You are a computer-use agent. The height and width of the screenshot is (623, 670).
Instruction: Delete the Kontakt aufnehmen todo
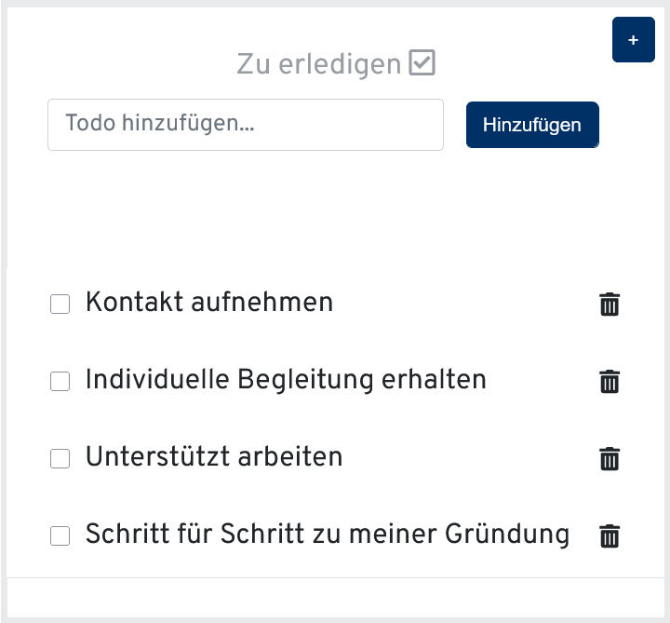click(610, 304)
